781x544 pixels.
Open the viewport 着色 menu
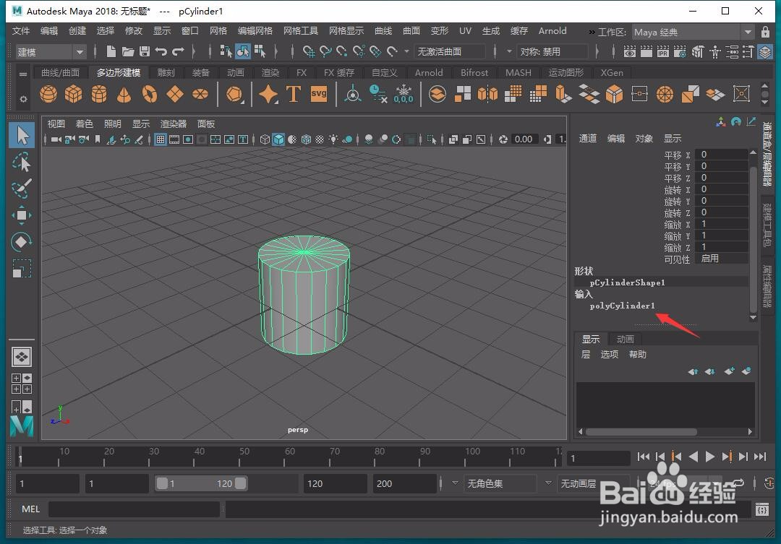[84, 124]
